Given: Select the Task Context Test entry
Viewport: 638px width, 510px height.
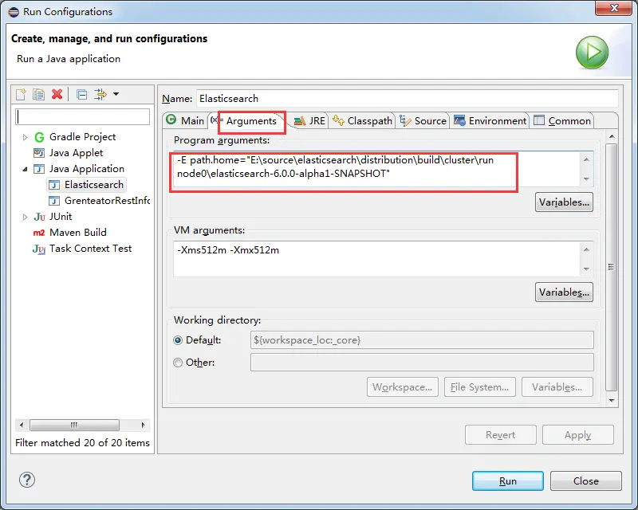Looking at the screenshot, I should pyautogui.click(x=90, y=248).
